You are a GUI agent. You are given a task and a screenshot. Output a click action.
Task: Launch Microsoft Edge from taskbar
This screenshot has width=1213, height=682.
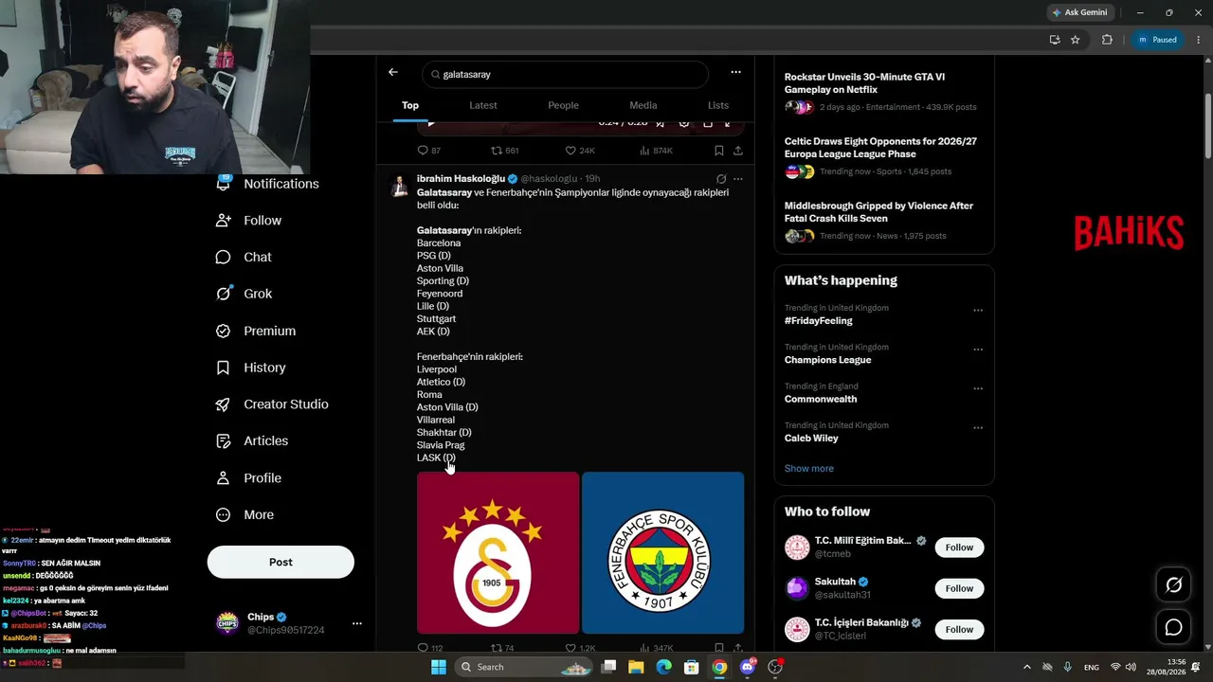664,667
